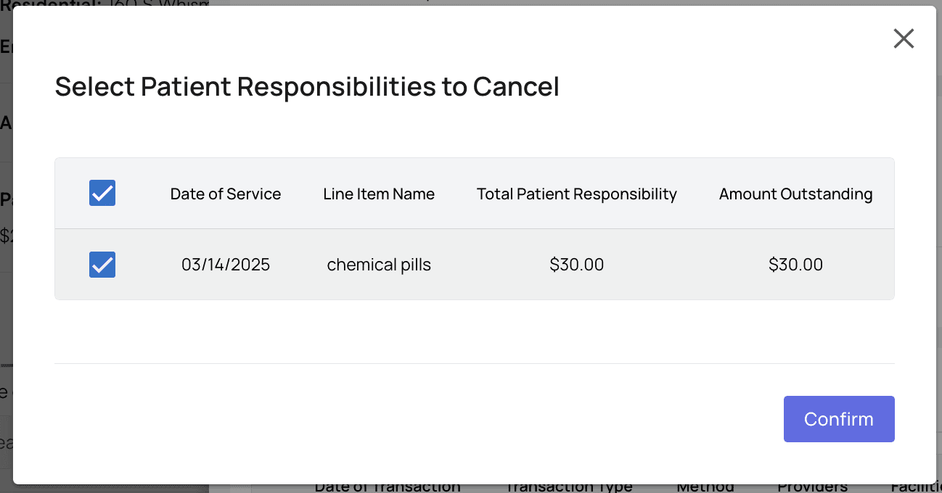
Task: Select the 03/14/2025 date cell
Action: tap(226, 265)
